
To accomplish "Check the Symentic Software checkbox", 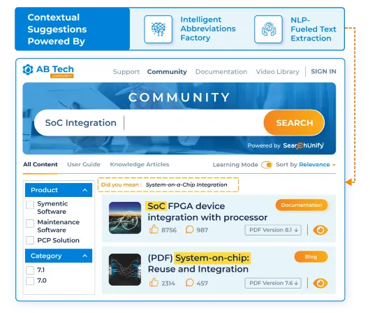I will [30, 205].
